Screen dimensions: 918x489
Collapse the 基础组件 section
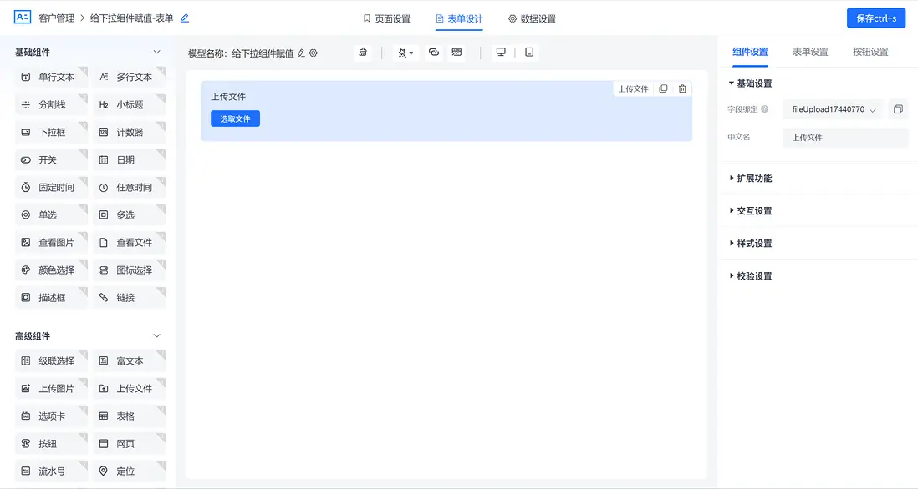(159, 51)
